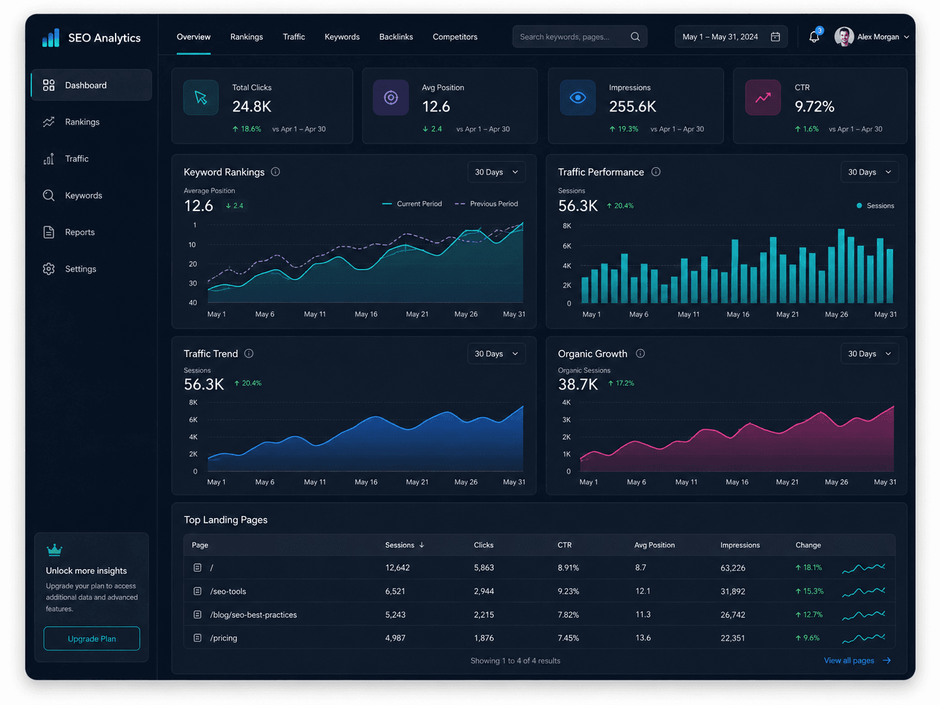Click the Avg Position target icon
Screen dimensions: 940x705
391,97
